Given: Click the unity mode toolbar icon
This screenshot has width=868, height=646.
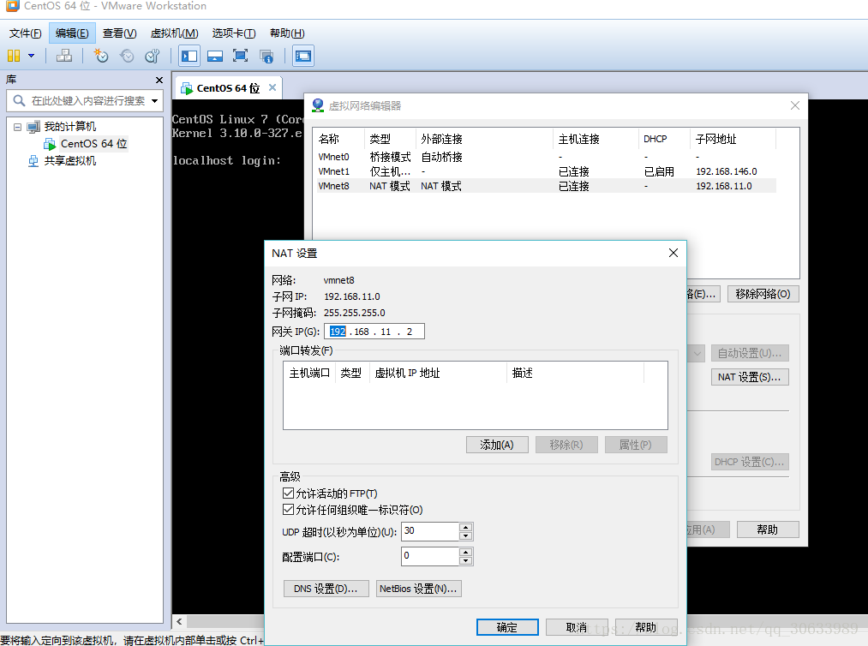Looking at the screenshot, I should [x=266, y=56].
